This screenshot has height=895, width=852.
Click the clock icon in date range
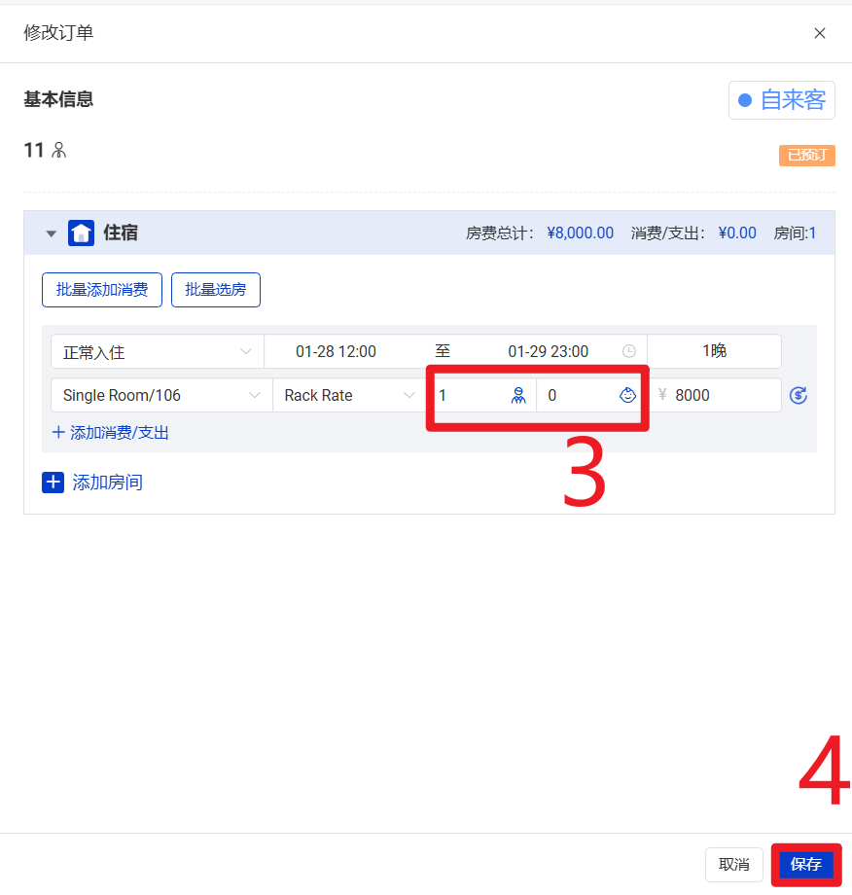pyautogui.click(x=629, y=351)
